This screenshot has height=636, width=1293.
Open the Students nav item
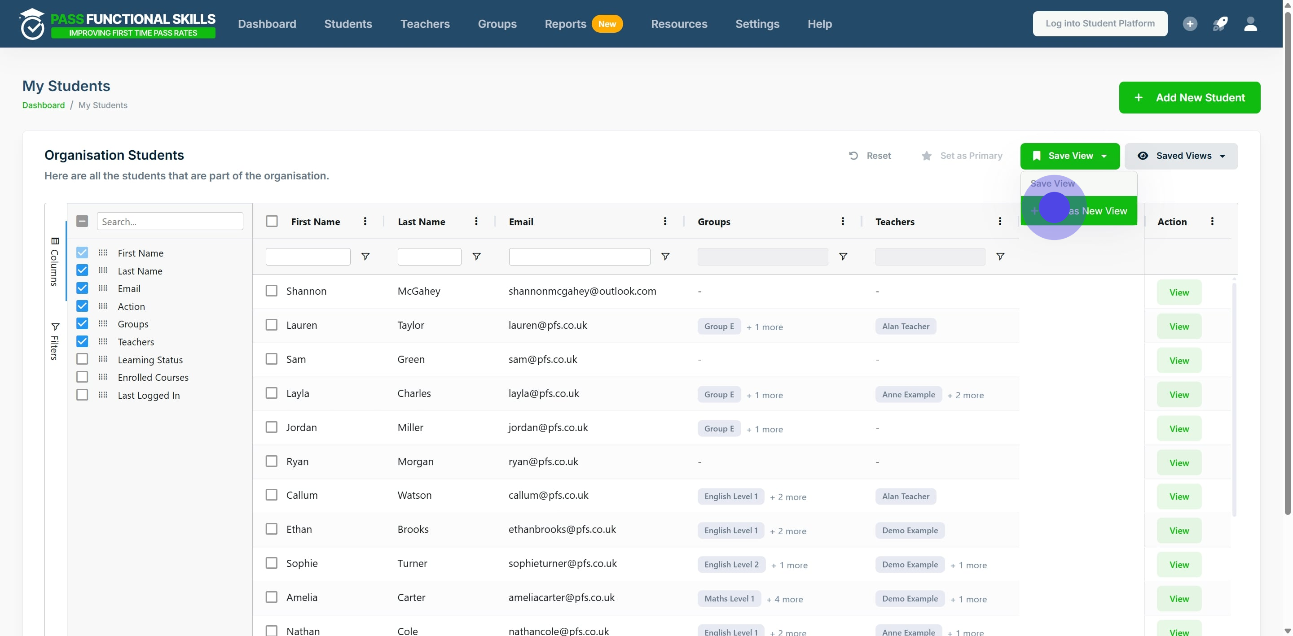[x=348, y=24]
